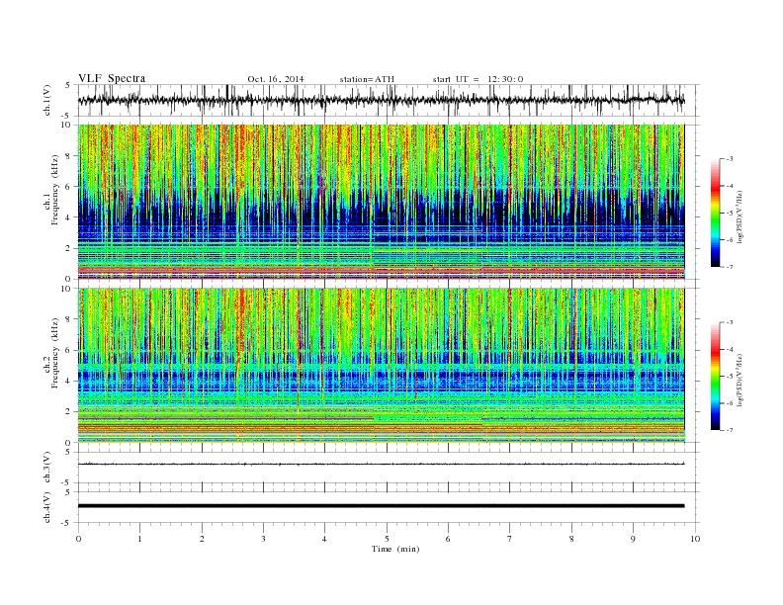
Task: Click the thick ch.4 voltage trace
Action: pyautogui.click(x=381, y=506)
